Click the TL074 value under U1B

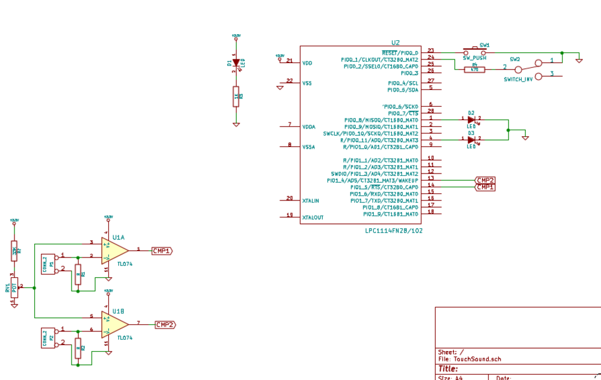pos(124,338)
